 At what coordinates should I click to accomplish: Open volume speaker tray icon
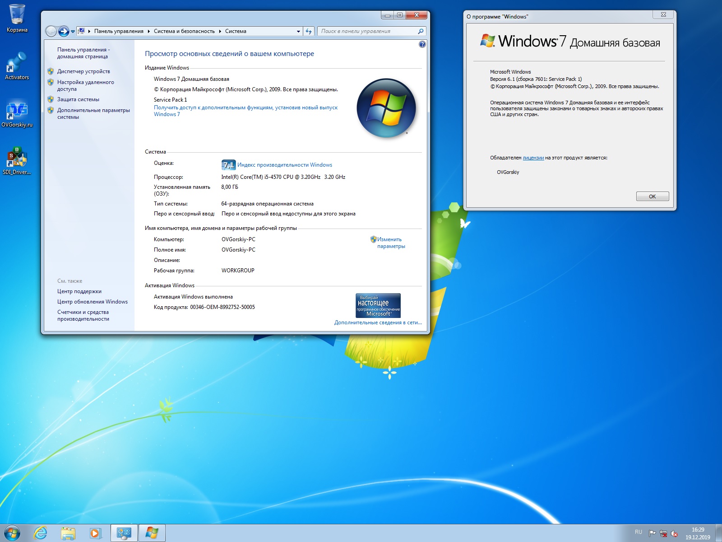(674, 533)
